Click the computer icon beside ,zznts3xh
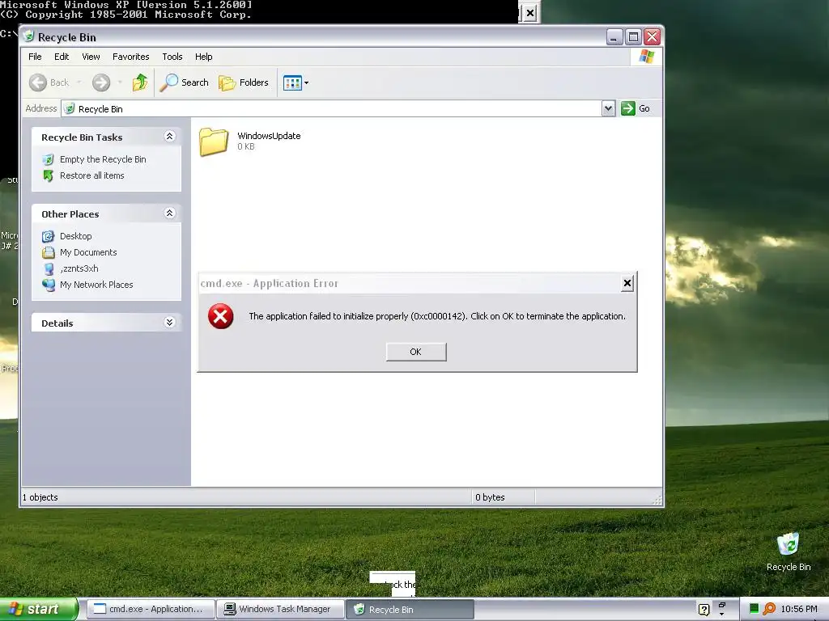 pyautogui.click(x=48, y=268)
